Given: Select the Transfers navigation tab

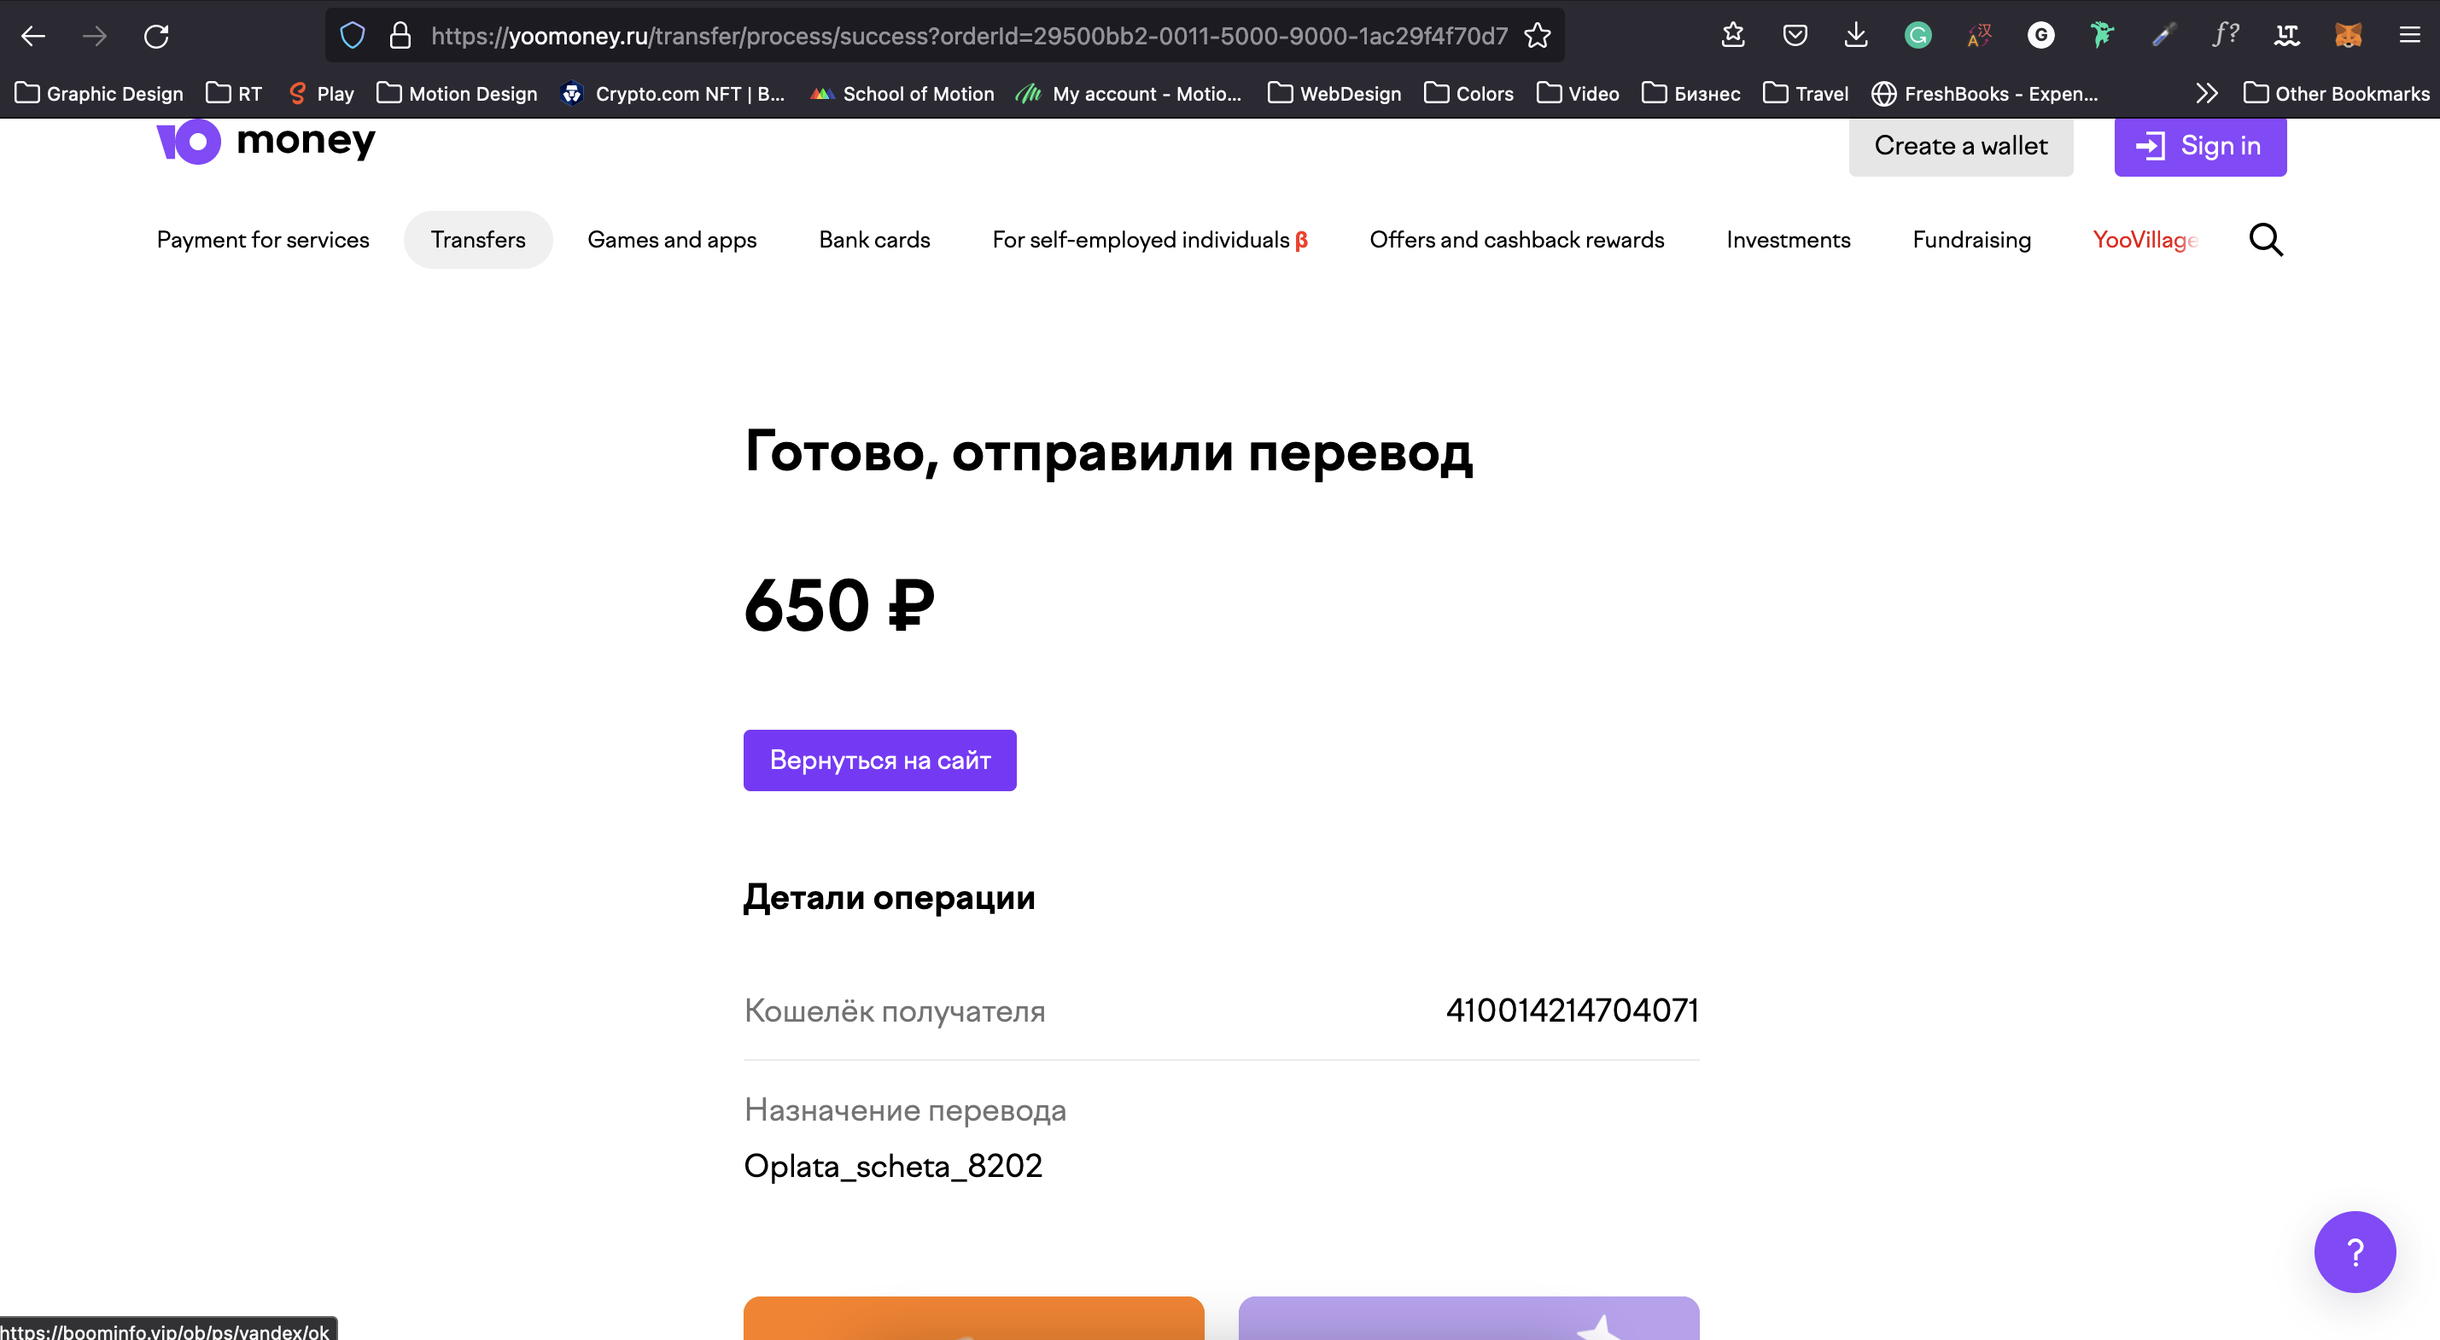Looking at the screenshot, I should tap(477, 240).
